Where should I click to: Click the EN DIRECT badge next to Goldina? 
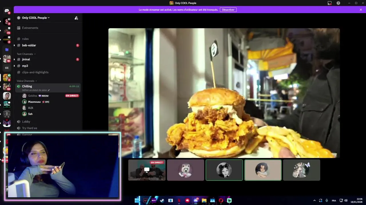(72, 96)
